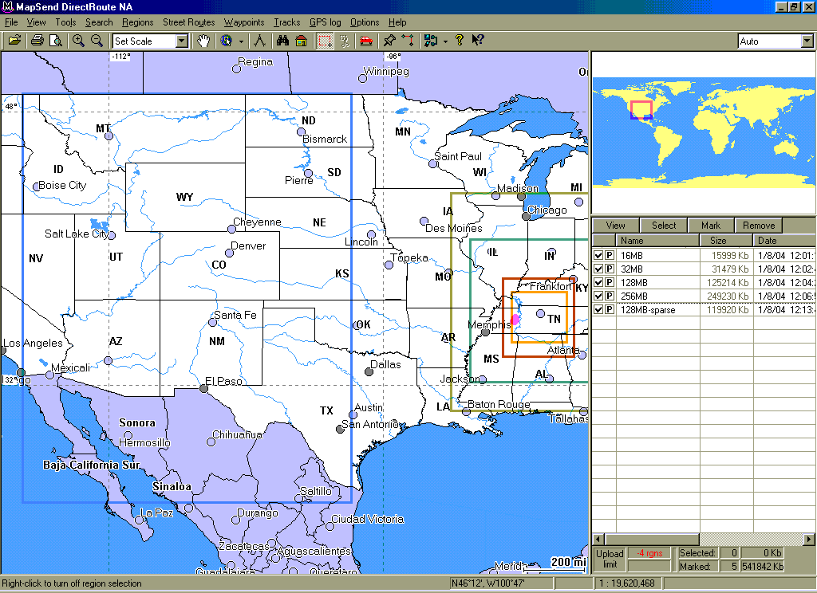Click the Chicago city label on map
The width and height of the screenshot is (817, 593).
(547, 210)
